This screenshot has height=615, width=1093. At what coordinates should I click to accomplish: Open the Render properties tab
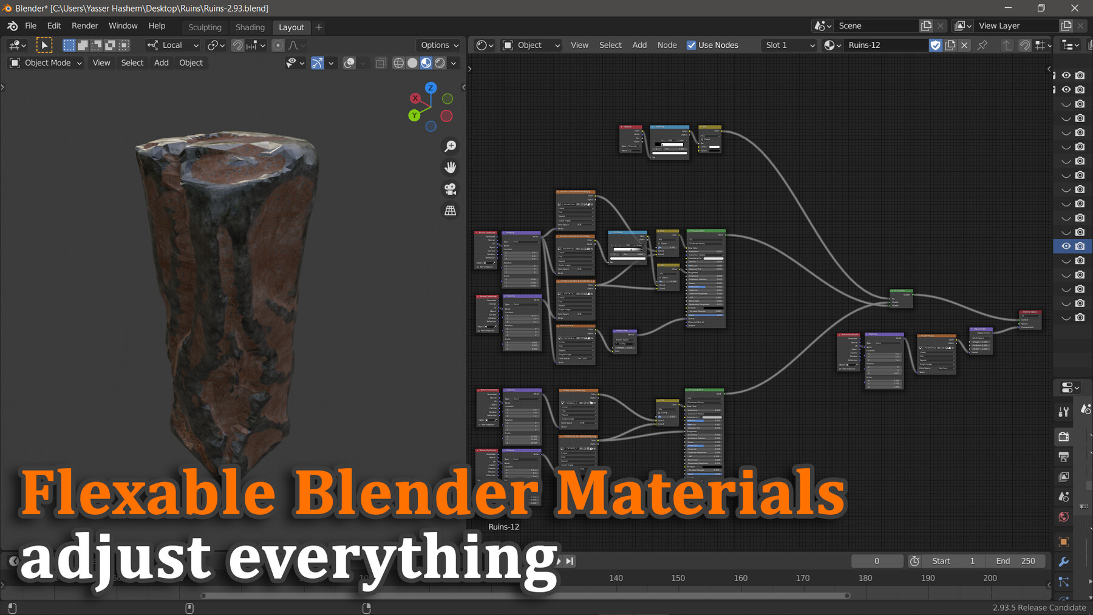(x=1063, y=437)
